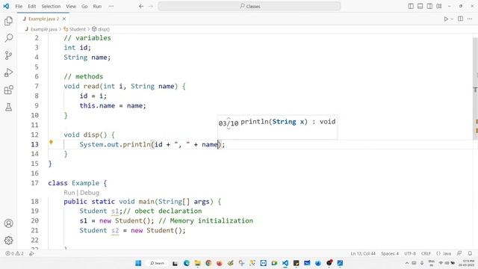The height and width of the screenshot is (269, 478).
Task: Show hidden system tray icons chevron
Action: [x=406, y=263]
